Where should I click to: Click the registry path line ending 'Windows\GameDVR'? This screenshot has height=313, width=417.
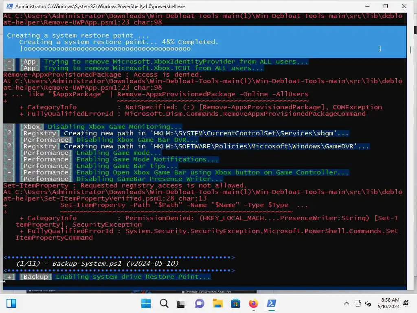click(x=216, y=146)
